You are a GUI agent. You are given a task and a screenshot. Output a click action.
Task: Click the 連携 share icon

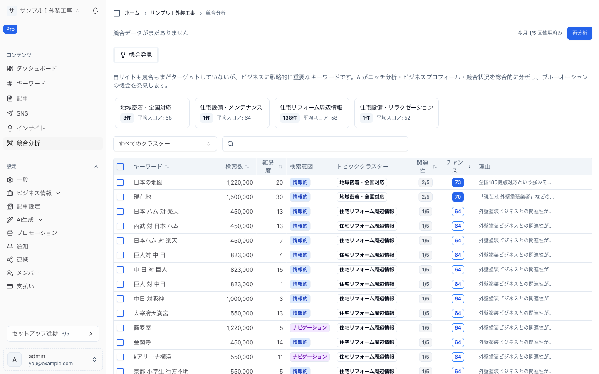click(x=10, y=260)
